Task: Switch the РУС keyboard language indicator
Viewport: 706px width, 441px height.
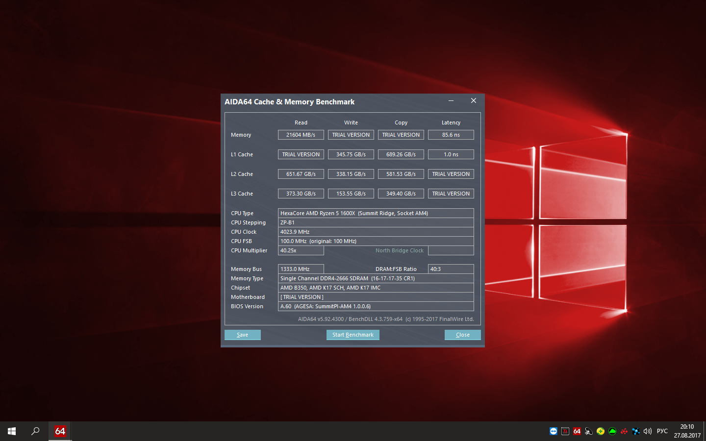Action: [662, 431]
